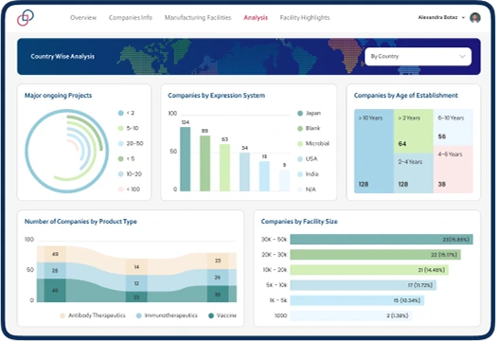The image size is (496, 342).
Task: Toggle Antibody Therapeutics legend entry
Action: 93,315
